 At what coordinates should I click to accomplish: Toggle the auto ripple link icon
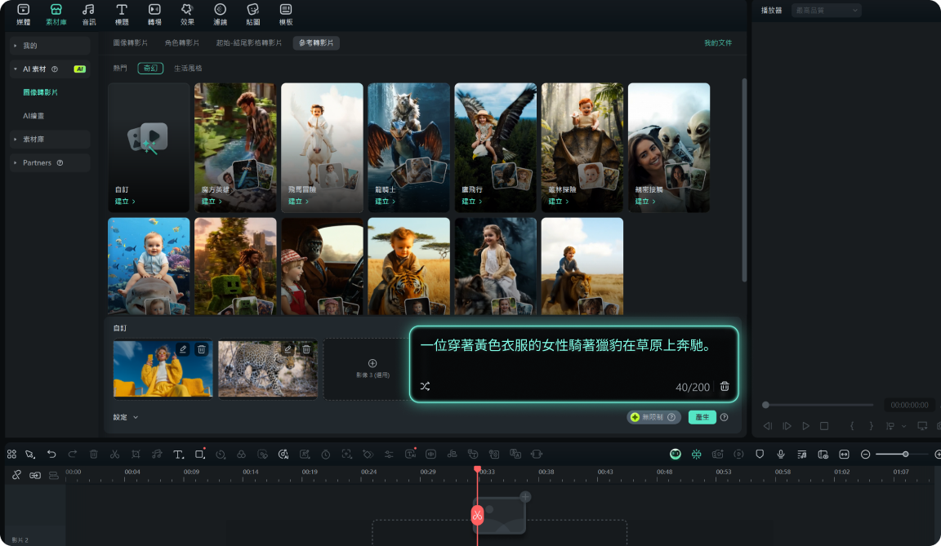[x=35, y=475]
